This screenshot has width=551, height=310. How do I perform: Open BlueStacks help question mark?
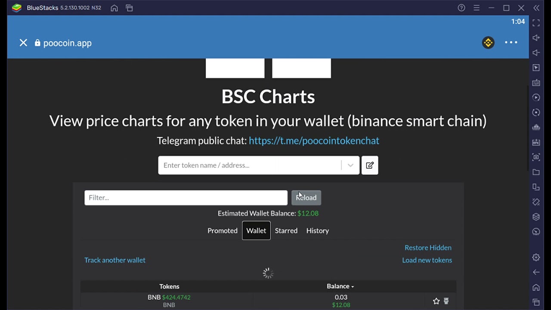click(x=461, y=8)
